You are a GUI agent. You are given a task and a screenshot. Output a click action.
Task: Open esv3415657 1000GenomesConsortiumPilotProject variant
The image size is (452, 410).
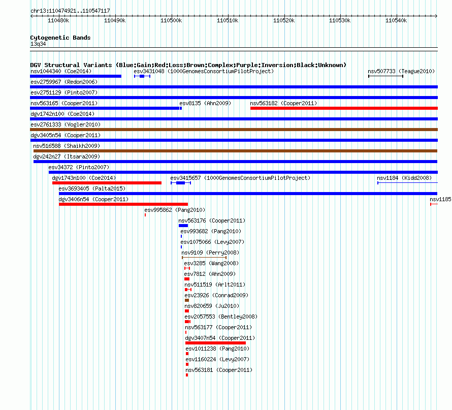pos(240,178)
